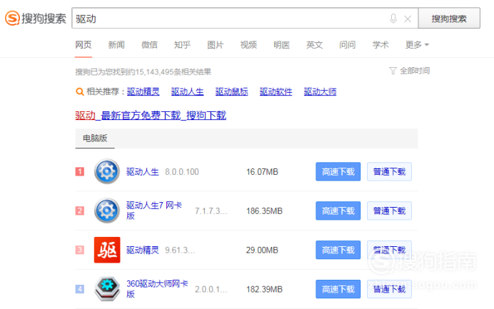Clear the search box with the X icon

408,19
